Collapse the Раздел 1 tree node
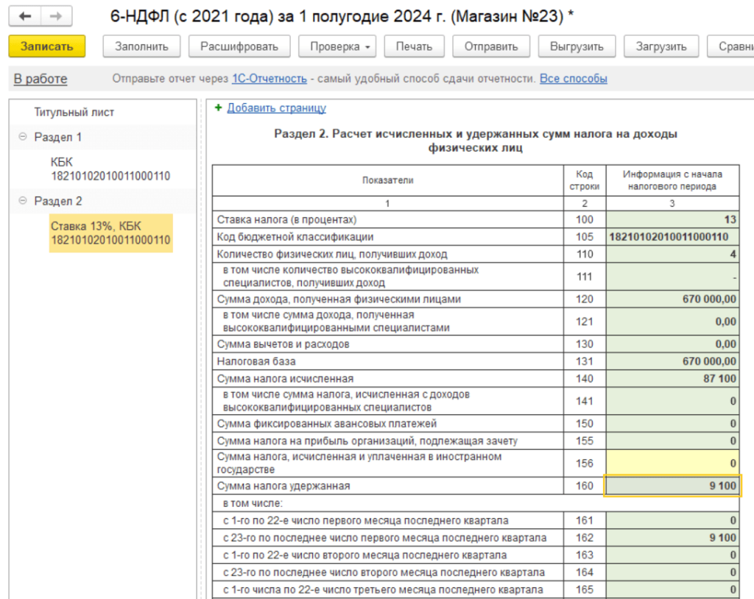The width and height of the screenshot is (754, 599). tap(22, 137)
